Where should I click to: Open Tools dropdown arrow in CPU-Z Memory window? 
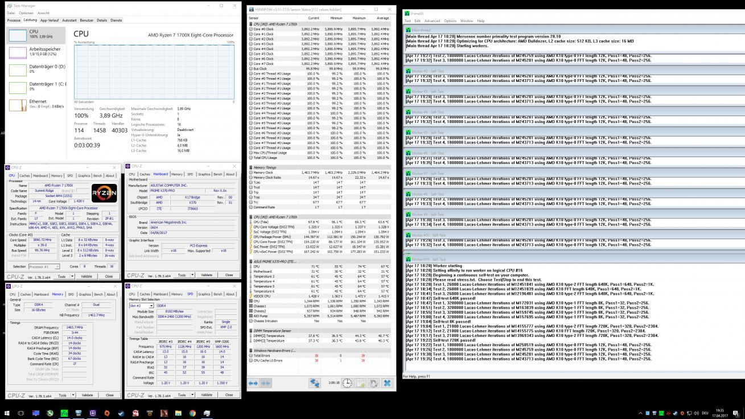pyautogui.click(x=72, y=395)
